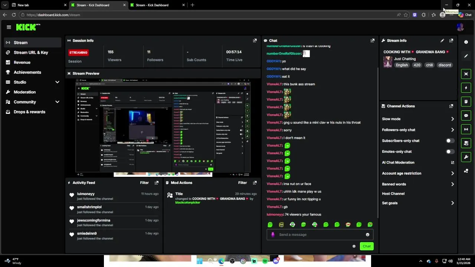Expand Slow mode options
The width and height of the screenshot is (475, 267).
[x=452, y=119]
